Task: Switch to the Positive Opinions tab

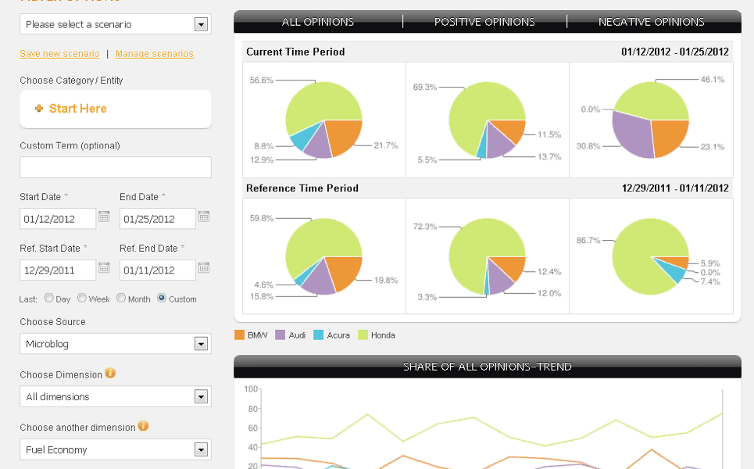Action: pos(484,22)
